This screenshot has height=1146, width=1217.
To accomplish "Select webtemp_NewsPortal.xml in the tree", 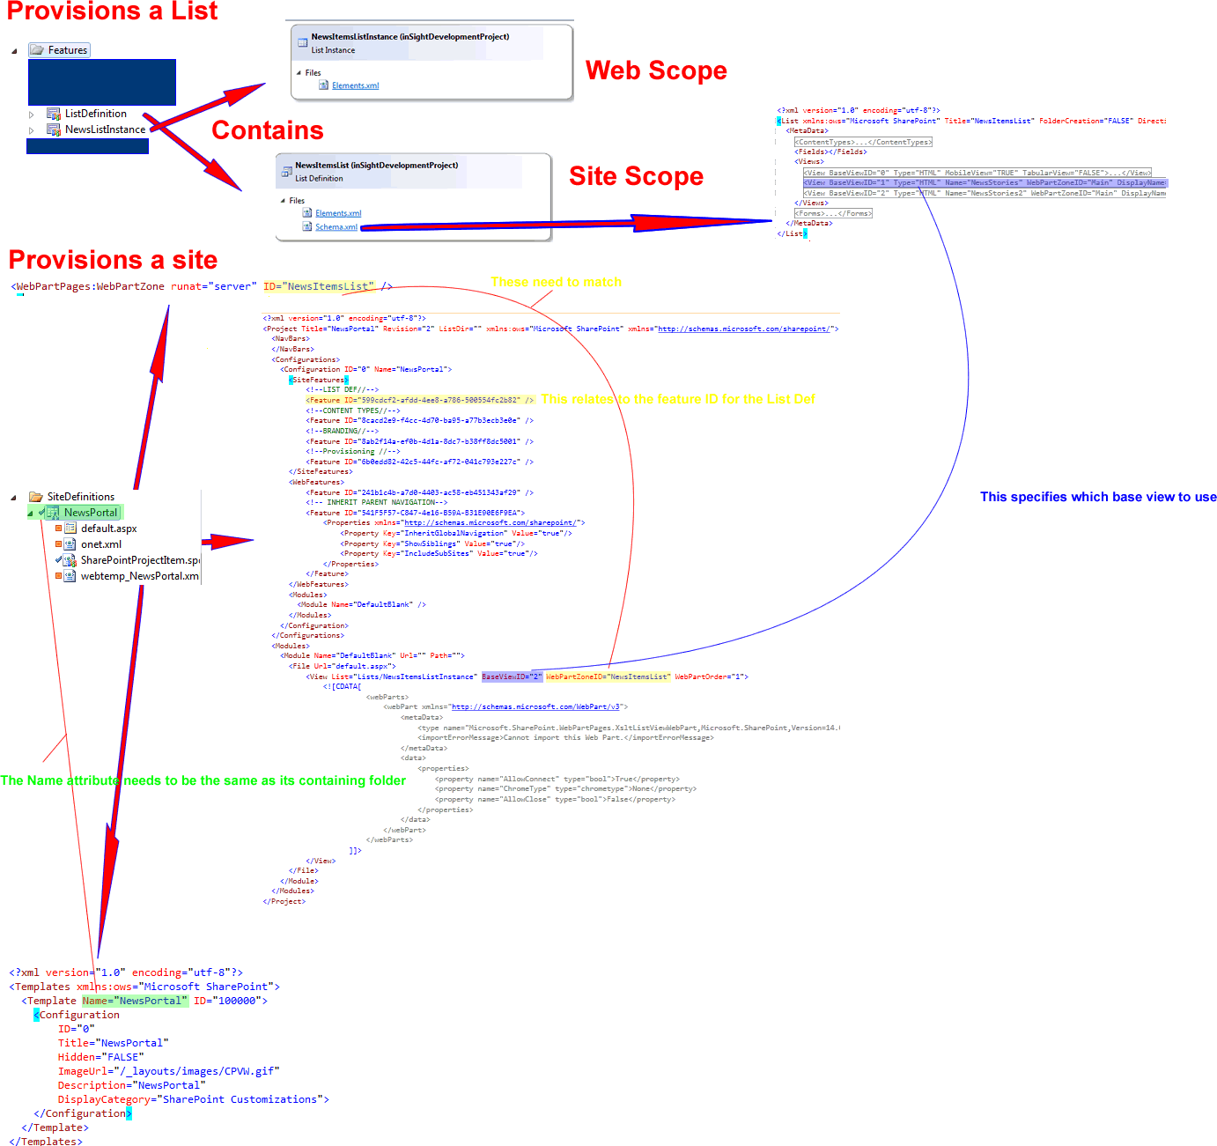I will click(140, 576).
